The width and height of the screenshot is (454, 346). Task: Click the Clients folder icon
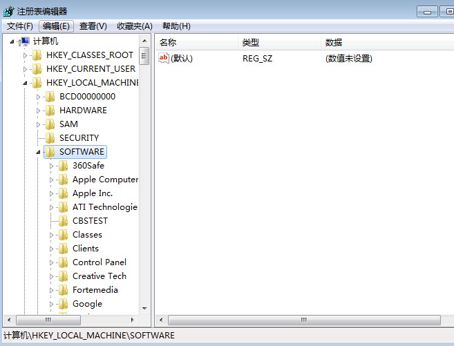[x=63, y=249]
